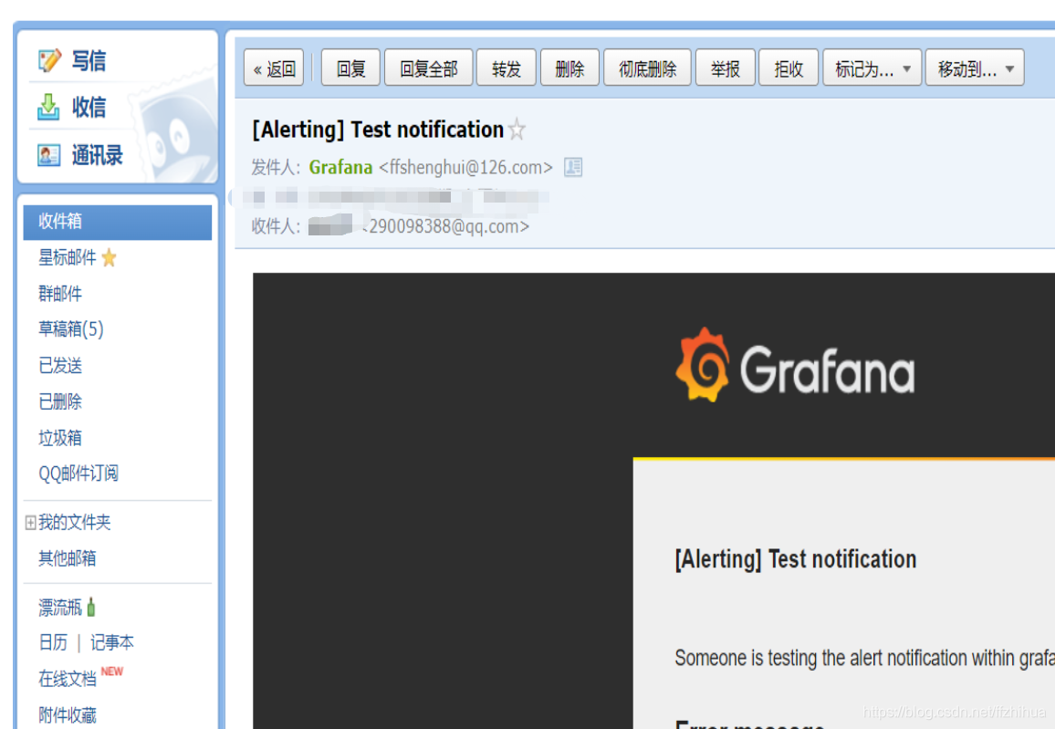Open the 移动到... dropdown
Screen dimensions: 1055x729
[975, 68]
